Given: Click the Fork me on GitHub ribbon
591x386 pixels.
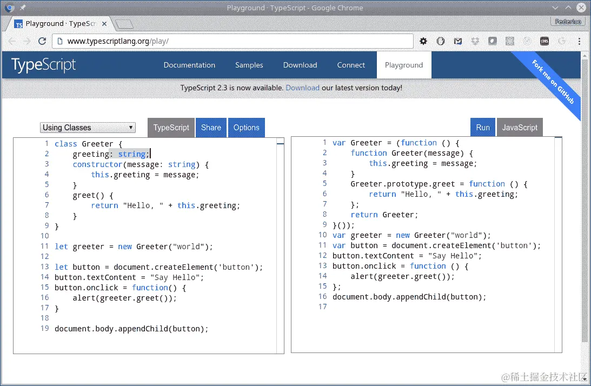Looking at the screenshot, I should point(553,82).
